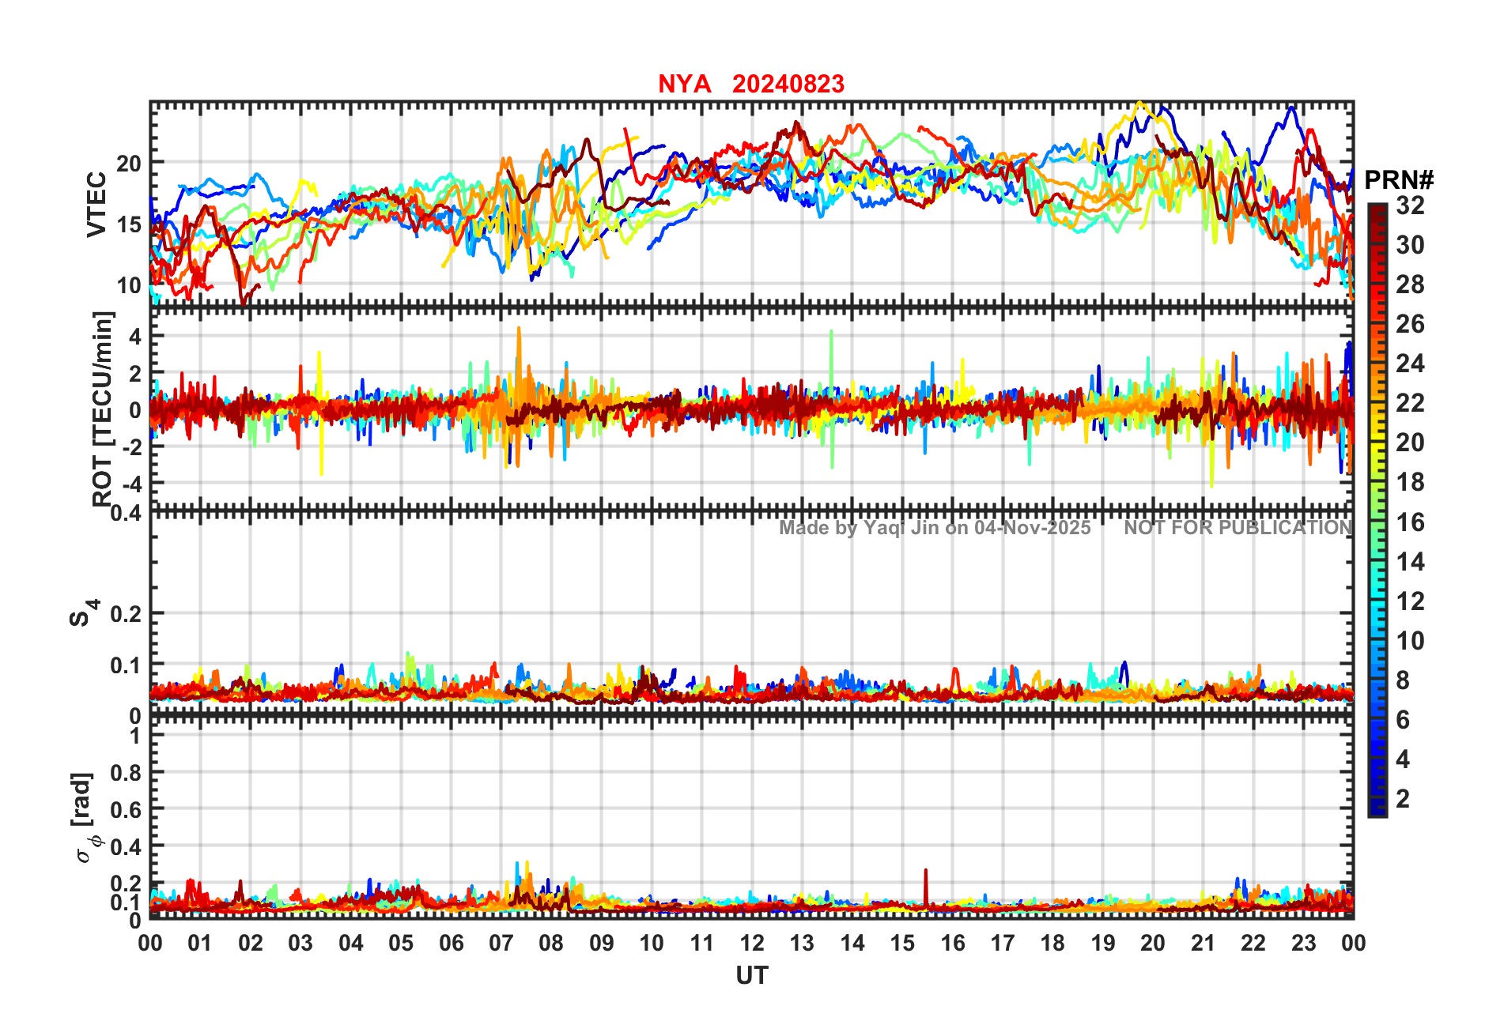Click the ROT [TECU/min] axis label

pyautogui.click(x=102, y=409)
